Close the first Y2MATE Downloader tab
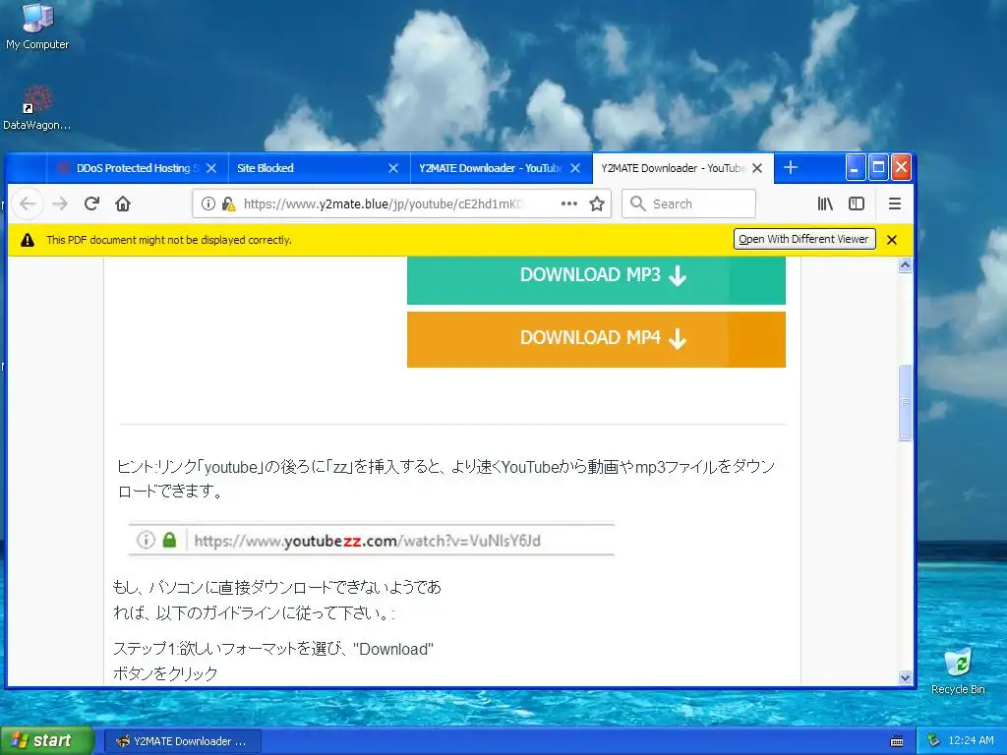 [x=575, y=168]
